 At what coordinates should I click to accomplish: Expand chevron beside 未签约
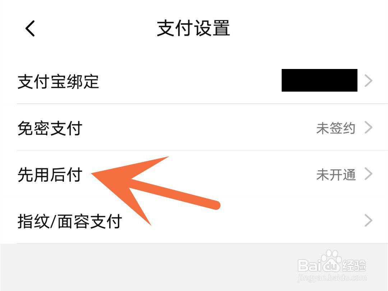pyautogui.click(x=369, y=128)
